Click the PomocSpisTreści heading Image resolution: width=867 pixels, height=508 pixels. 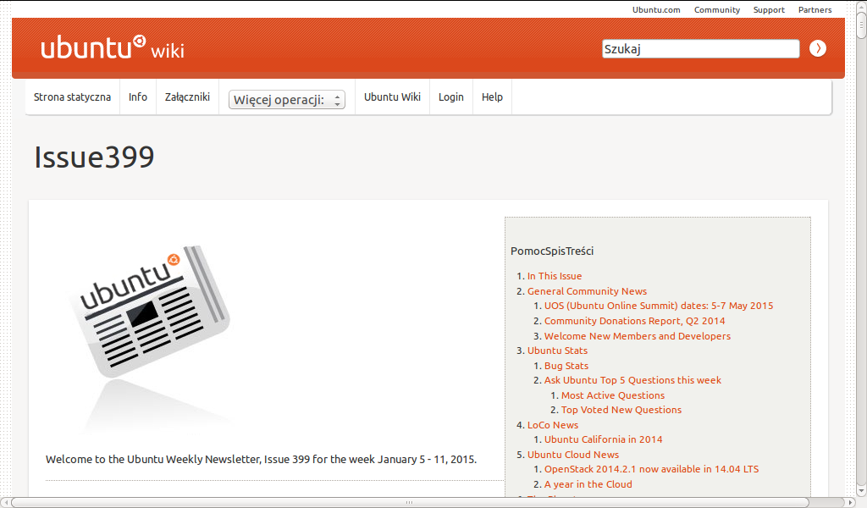tap(552, 251)
